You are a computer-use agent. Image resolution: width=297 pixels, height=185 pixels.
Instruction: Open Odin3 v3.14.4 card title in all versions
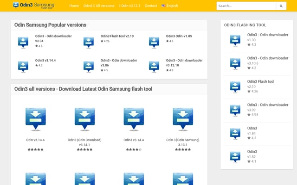pyautogui.click(x=134, y=140)
